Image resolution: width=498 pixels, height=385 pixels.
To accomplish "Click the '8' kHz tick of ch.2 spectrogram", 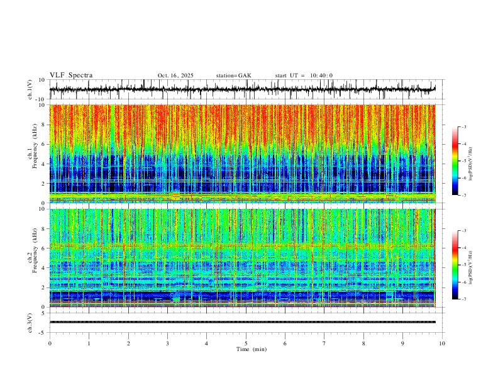I will [x=44, y=229].
